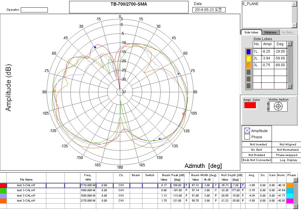
Task: Click beam width value 57.14
Action: pyautogui.click(x=195, y=190)
